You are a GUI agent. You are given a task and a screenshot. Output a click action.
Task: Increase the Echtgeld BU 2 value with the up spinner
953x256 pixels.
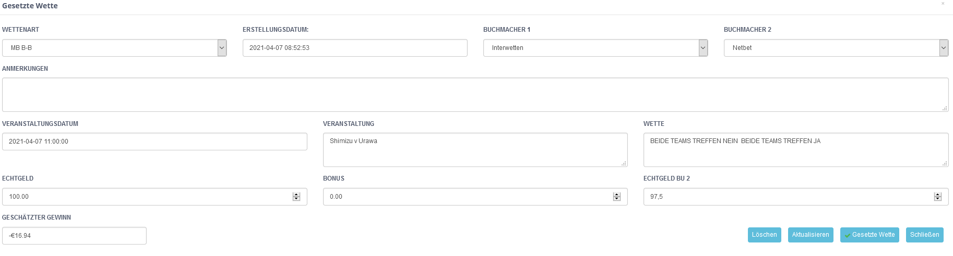(938, 195)
